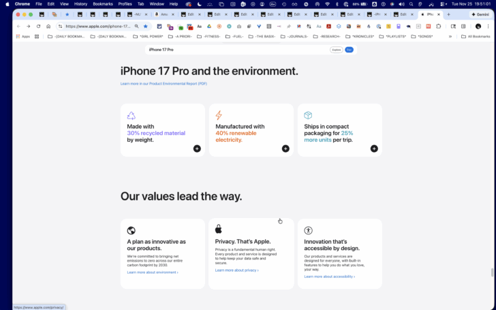Viewport: 496px width, 310px height.
Task: Open the Bookmarks menu
Action: (x=103, y=4)
